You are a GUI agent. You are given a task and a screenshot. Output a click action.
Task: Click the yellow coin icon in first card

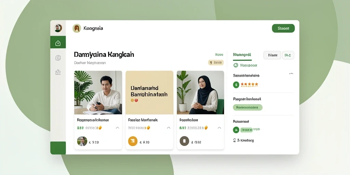[100, 128]
